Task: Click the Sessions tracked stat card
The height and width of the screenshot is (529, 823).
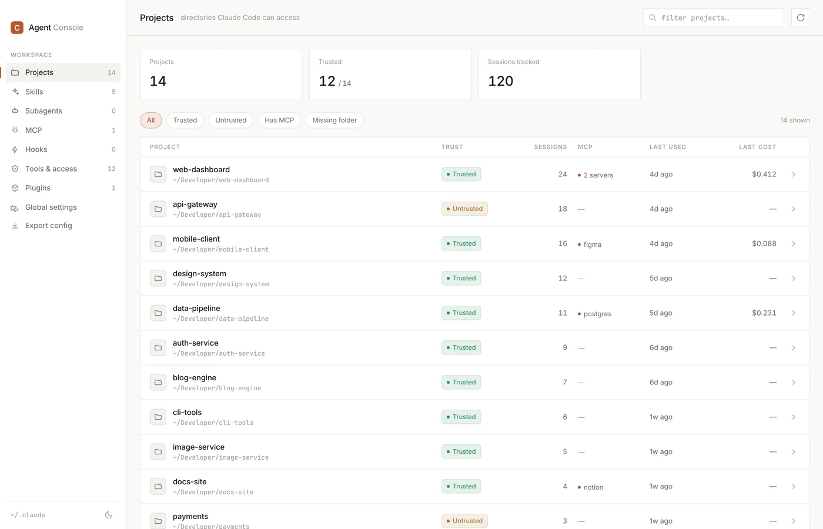Action: pyautogui.click(x=560, y=74)
